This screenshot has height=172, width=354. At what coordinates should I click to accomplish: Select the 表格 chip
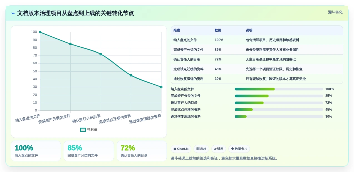[x=201, y=149]
